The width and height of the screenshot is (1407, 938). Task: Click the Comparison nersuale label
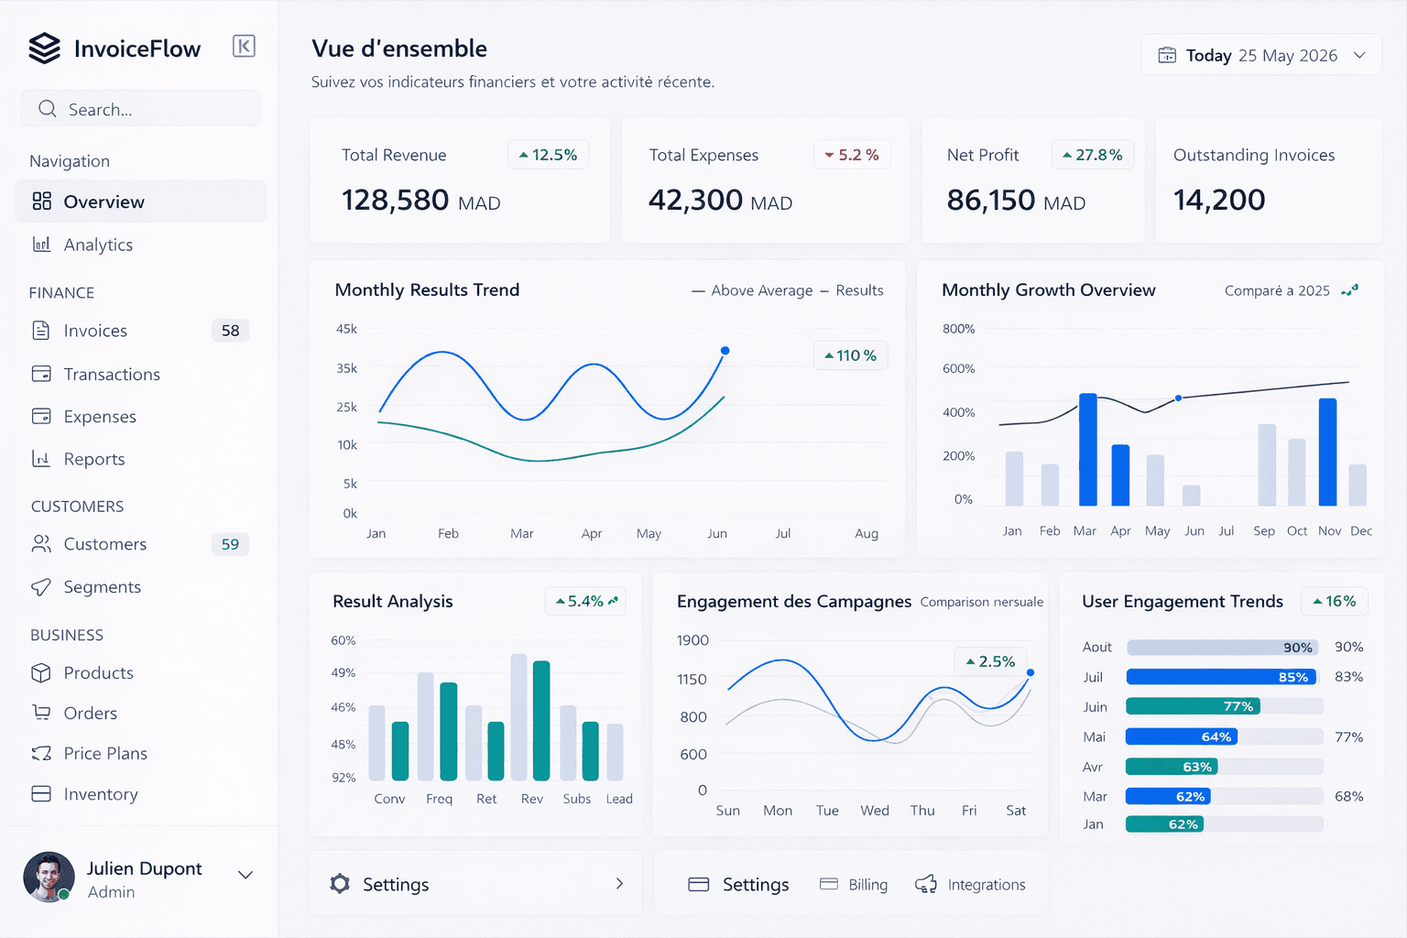(x=982, y=602)
